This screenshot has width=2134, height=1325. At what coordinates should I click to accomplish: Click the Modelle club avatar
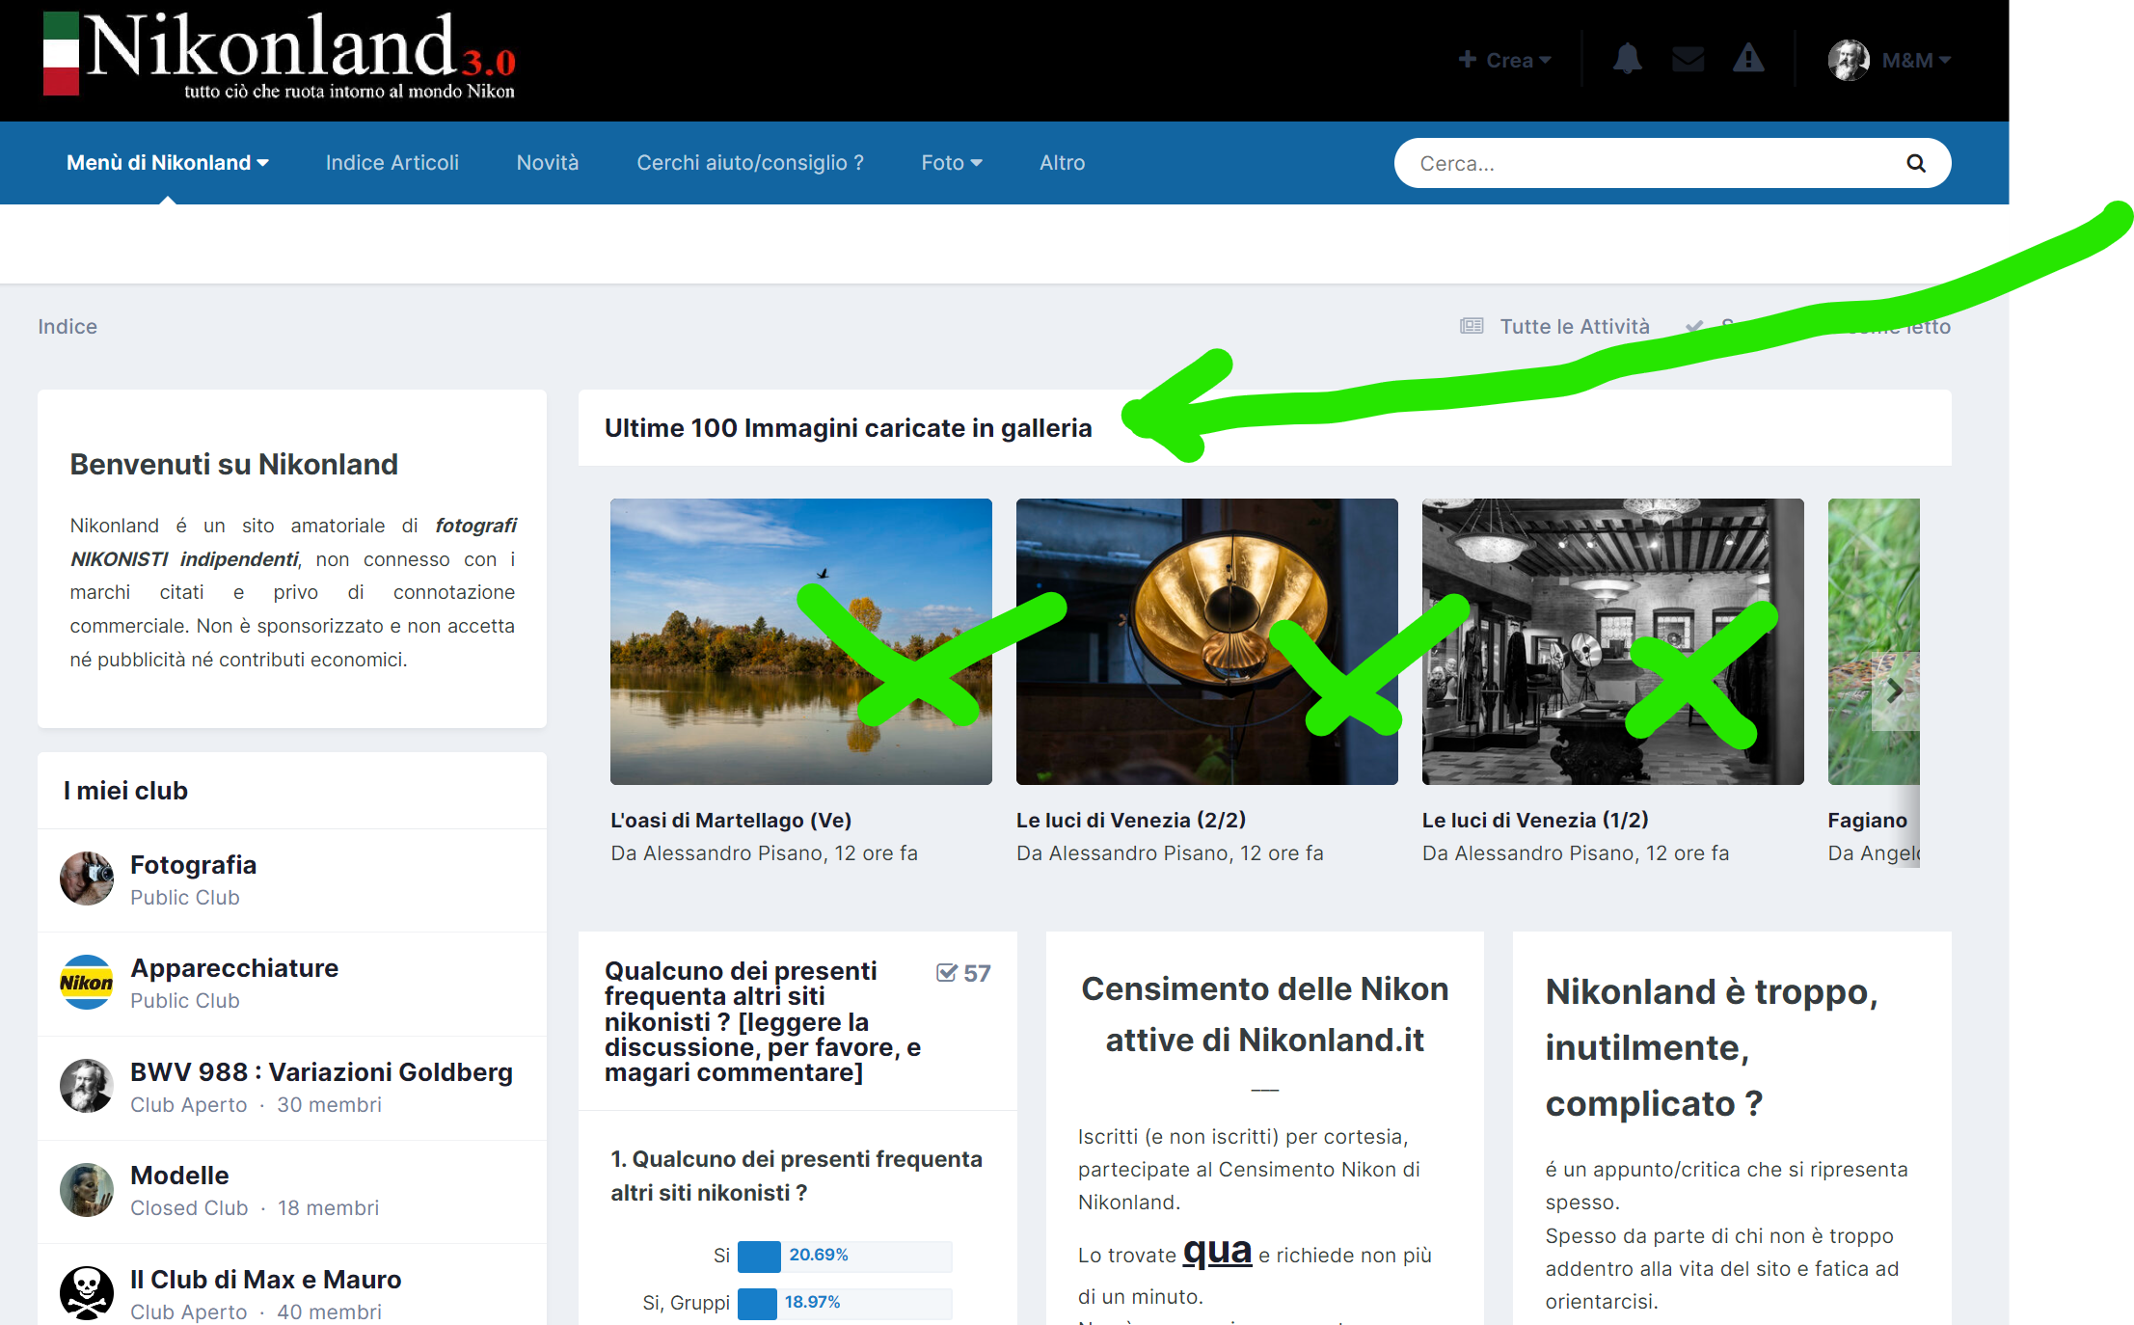coord(87,1190)
